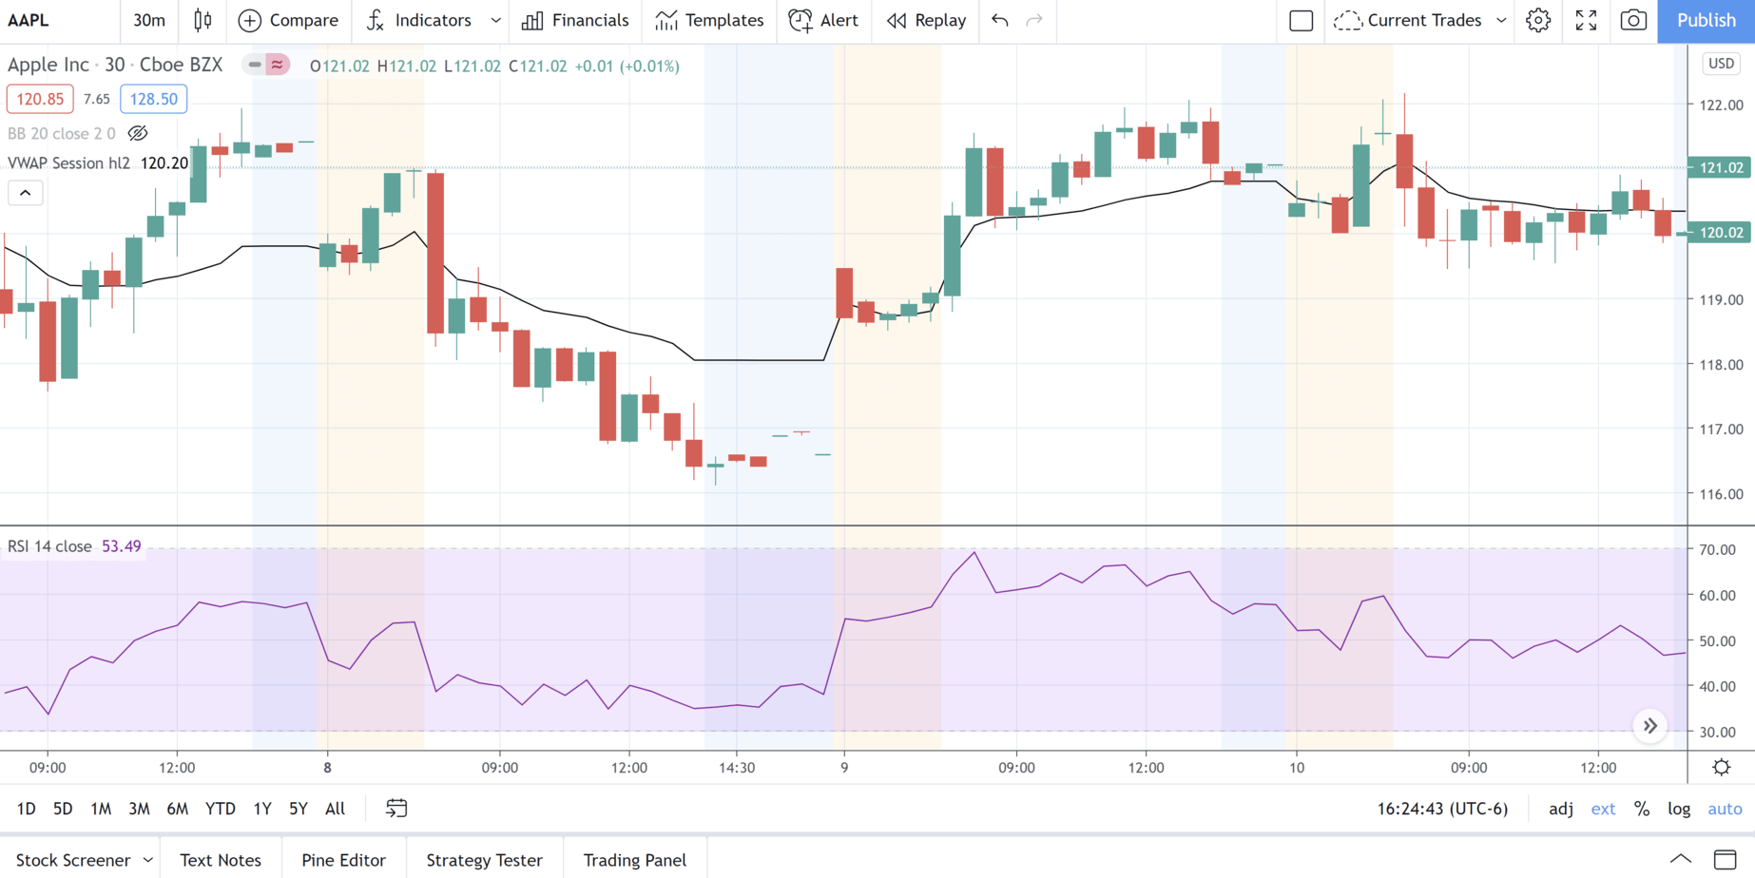This screenshot has width=1755, height=878.
Task: Click the Publish button
Action: click(x=1706, y=20)
